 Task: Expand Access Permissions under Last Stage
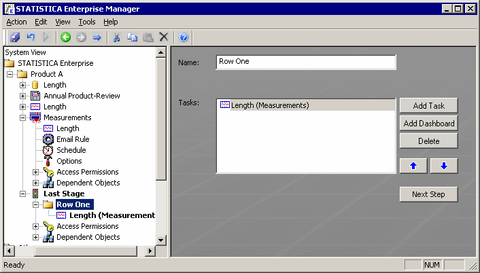(x=35, y=227)
